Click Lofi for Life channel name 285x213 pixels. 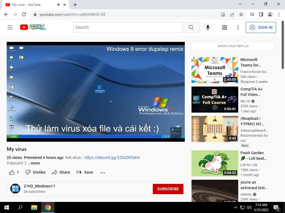click(x=249, y=165)
